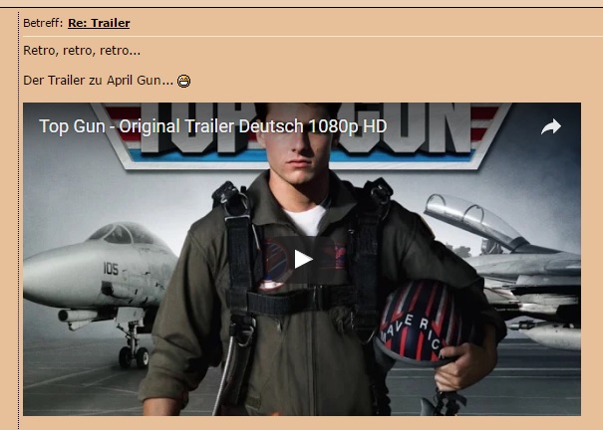
Task: Click the grinning smiley emoji
Action: (x=184, y=82)
